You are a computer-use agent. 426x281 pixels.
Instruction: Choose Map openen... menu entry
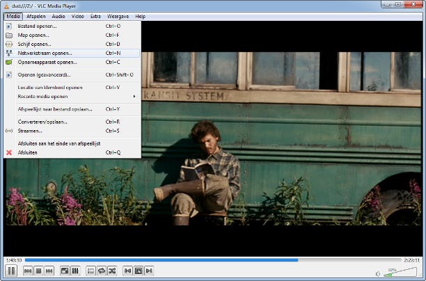[72, 35]
